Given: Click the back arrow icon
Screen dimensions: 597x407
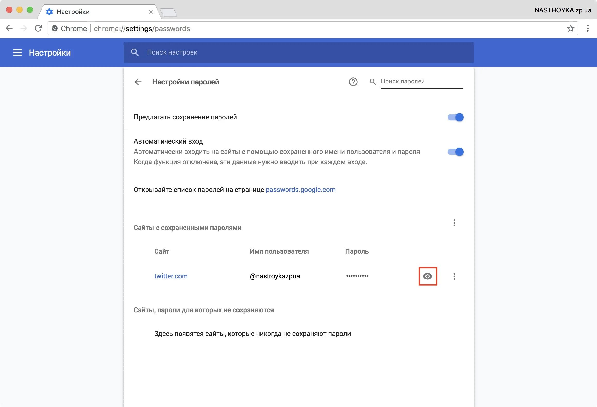Looking at the screenshot, I should tap(139, 82).
